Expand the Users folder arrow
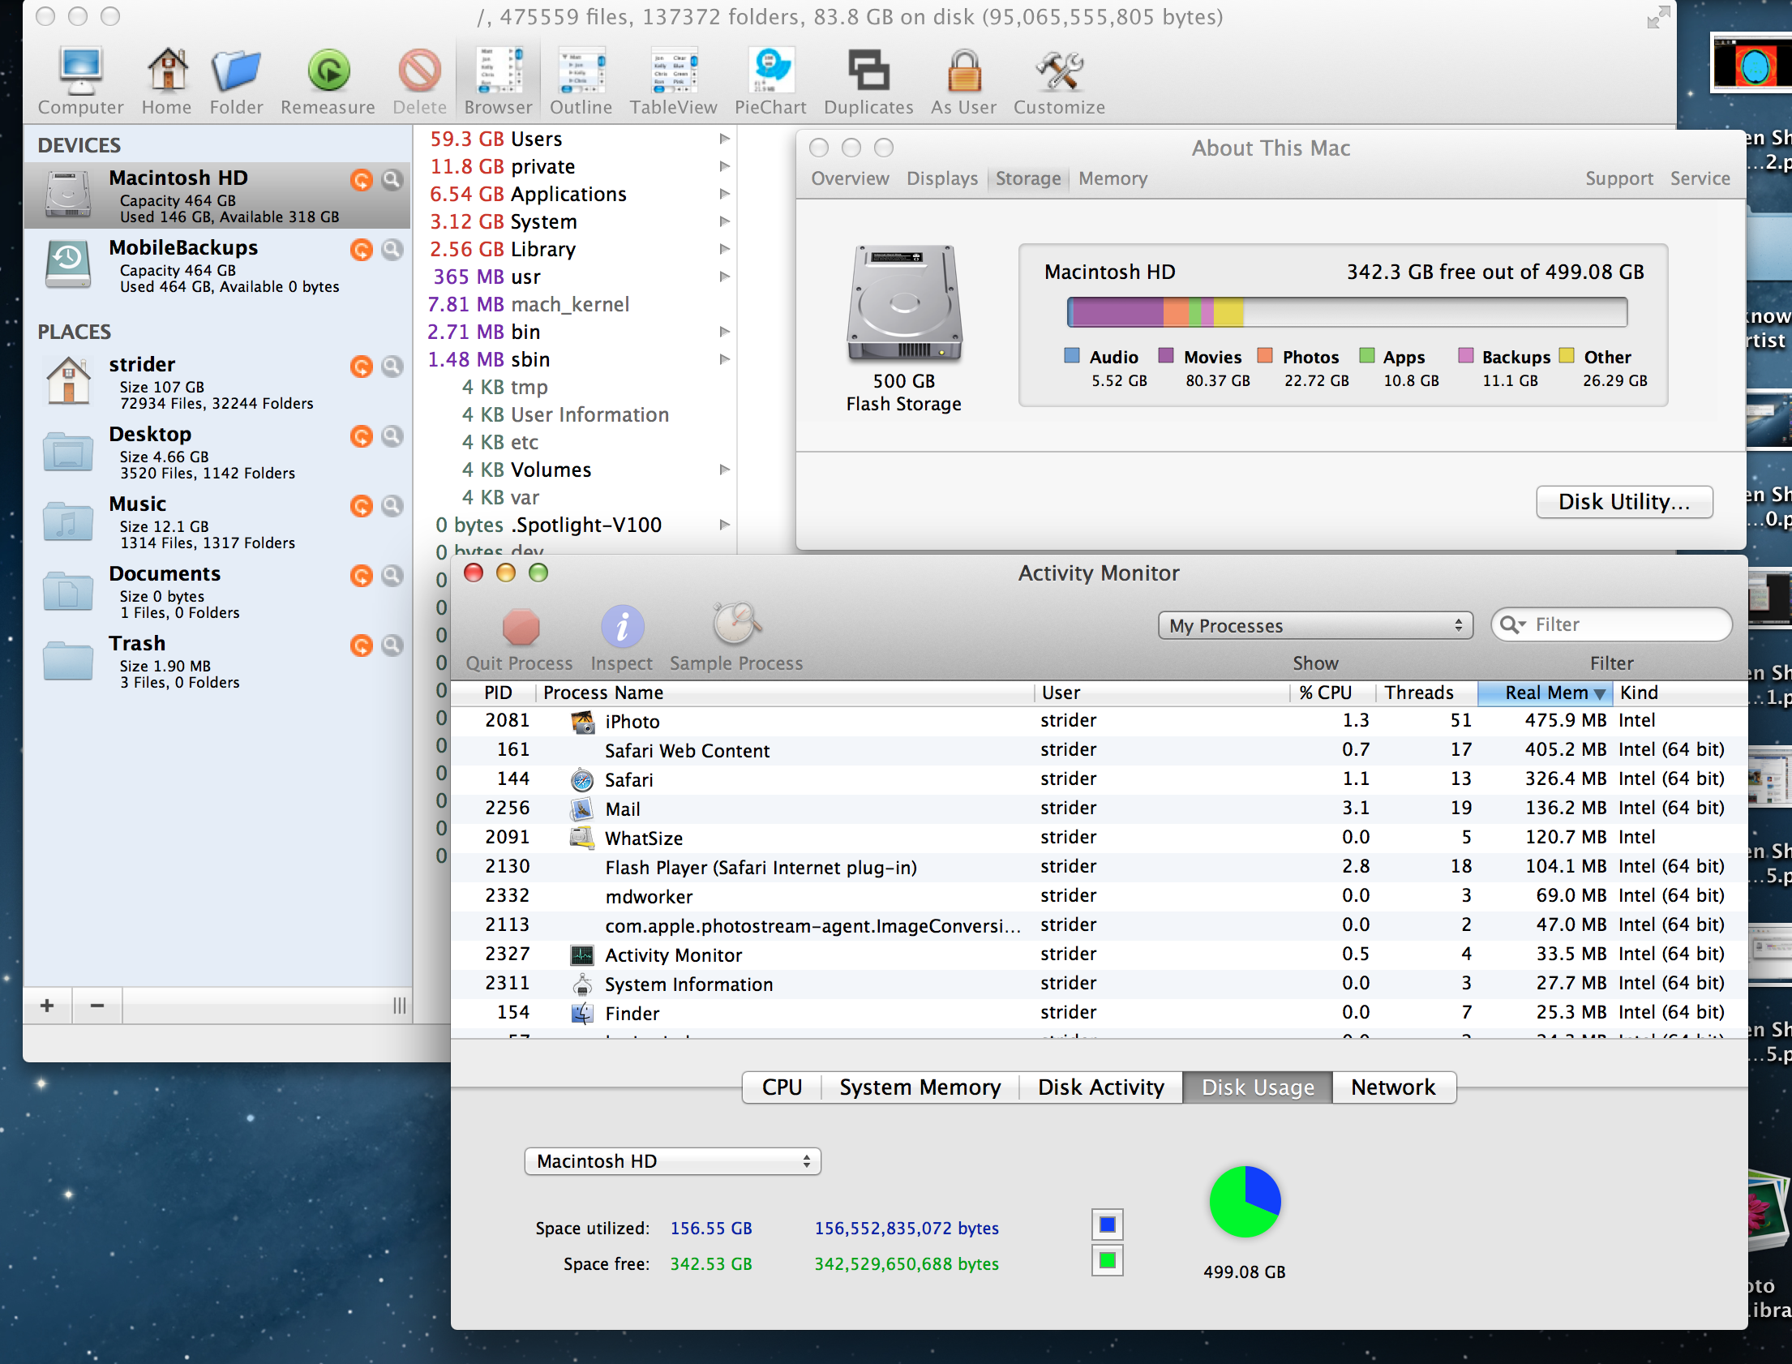Screen dimensions: 1792x1364 [724, 139]
